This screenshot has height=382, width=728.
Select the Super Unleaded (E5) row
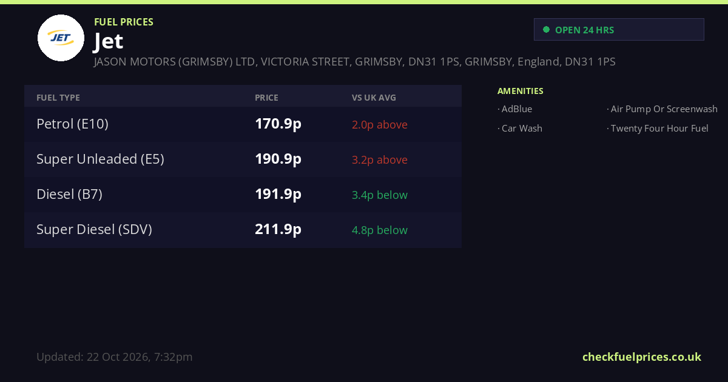pos(243,159)
